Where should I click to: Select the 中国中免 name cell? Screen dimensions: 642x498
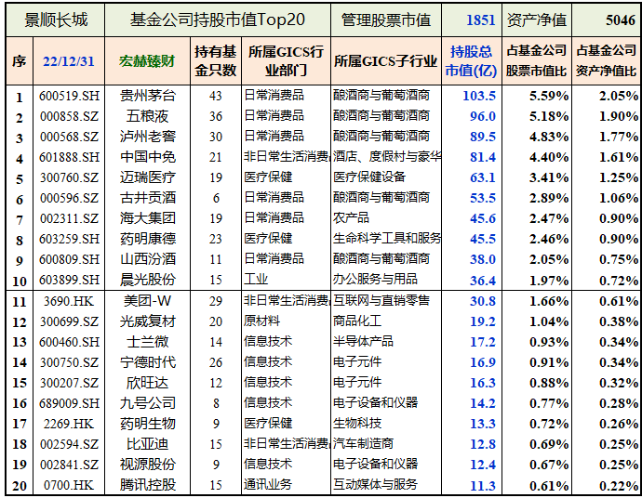[147, 157]
